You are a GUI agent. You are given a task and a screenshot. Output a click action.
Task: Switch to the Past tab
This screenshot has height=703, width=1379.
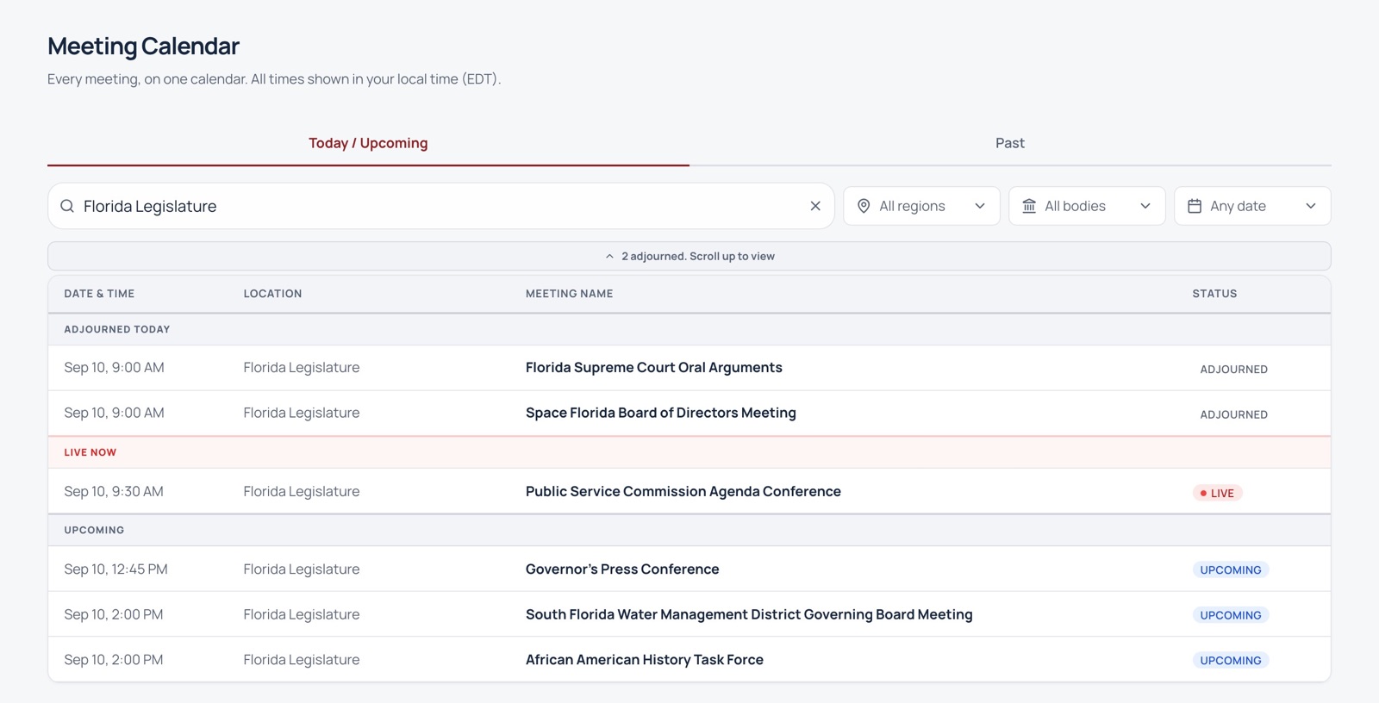[x=1010, y=143]
